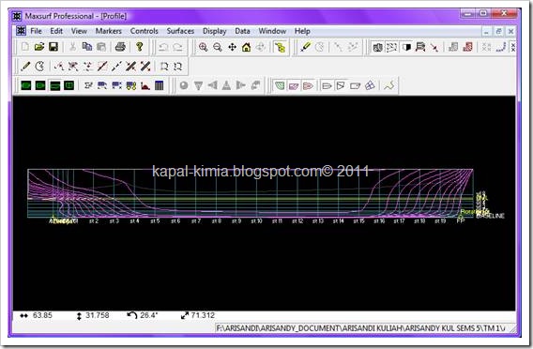Open the View menu
Viewport: 533px width, 349px height.
[x=79, y=31]
